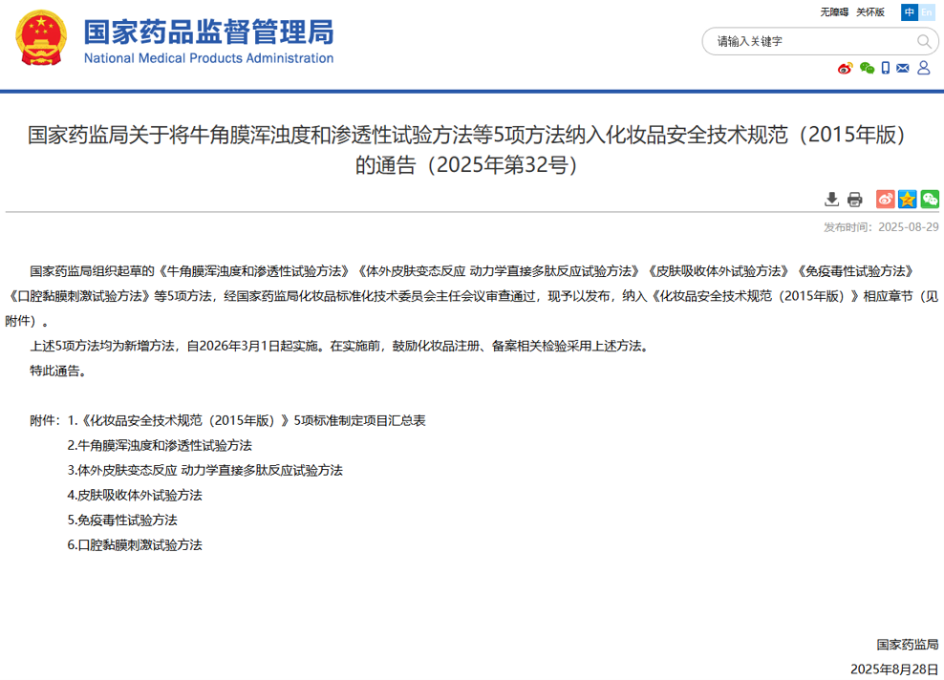Image resolution: width=944 pixels, height=680 pixels.
Task: Click the search magnifier icon
Action: click(x=924, y=41)
